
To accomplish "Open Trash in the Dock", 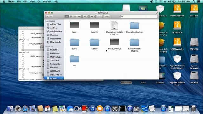I will [193, 109].
